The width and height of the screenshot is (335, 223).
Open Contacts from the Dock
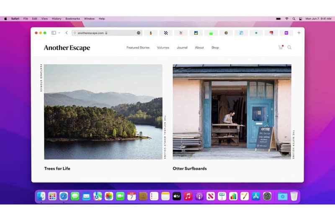pos(143,196)
